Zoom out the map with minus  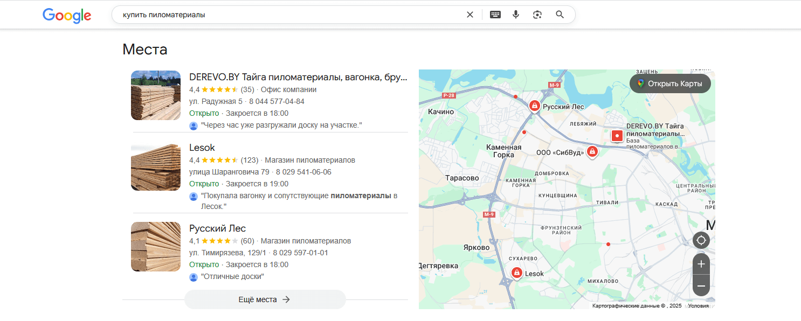701,286
